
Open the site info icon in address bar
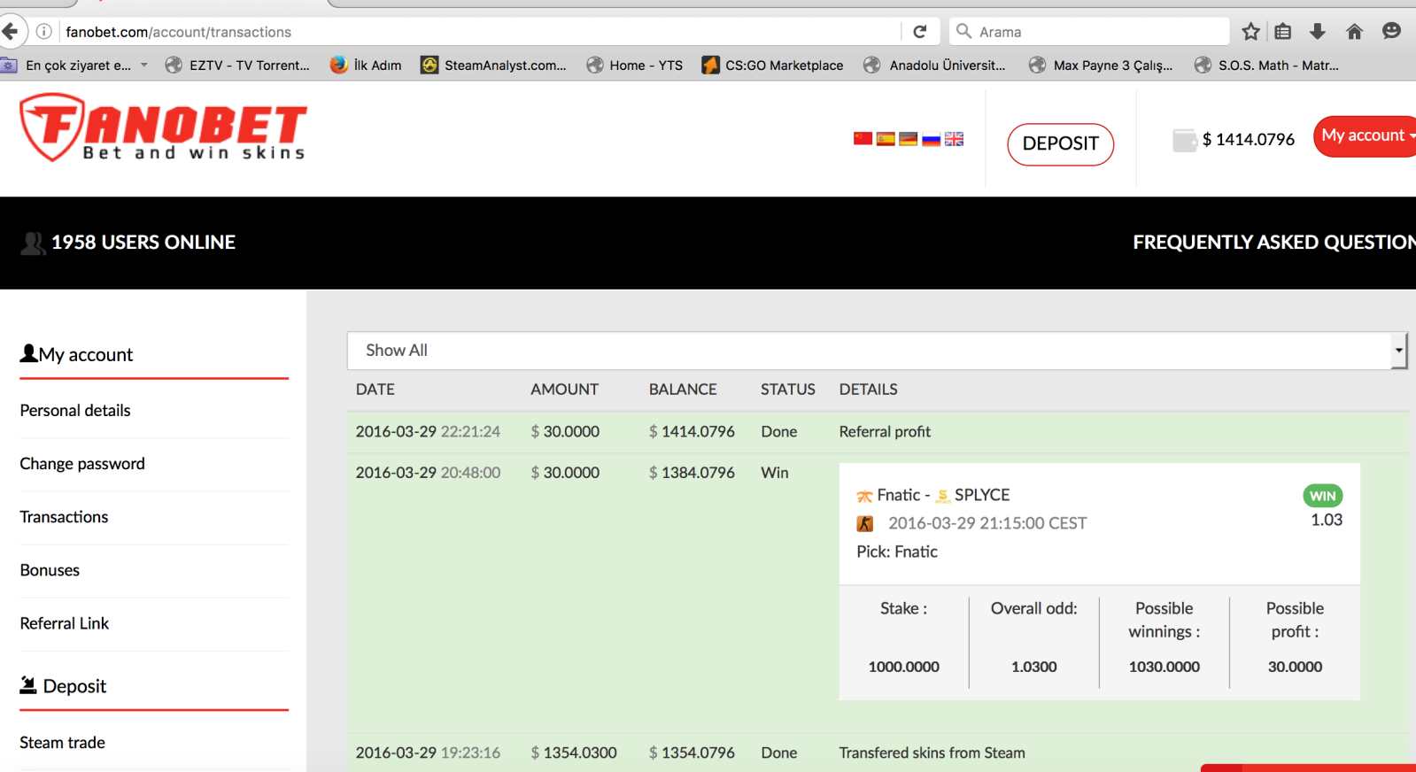(43, 32)
